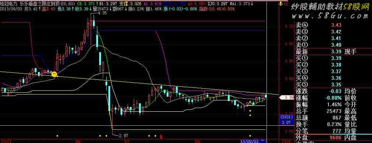
Task: Select the 卖④ sell order row
Action: coord(333,25)
